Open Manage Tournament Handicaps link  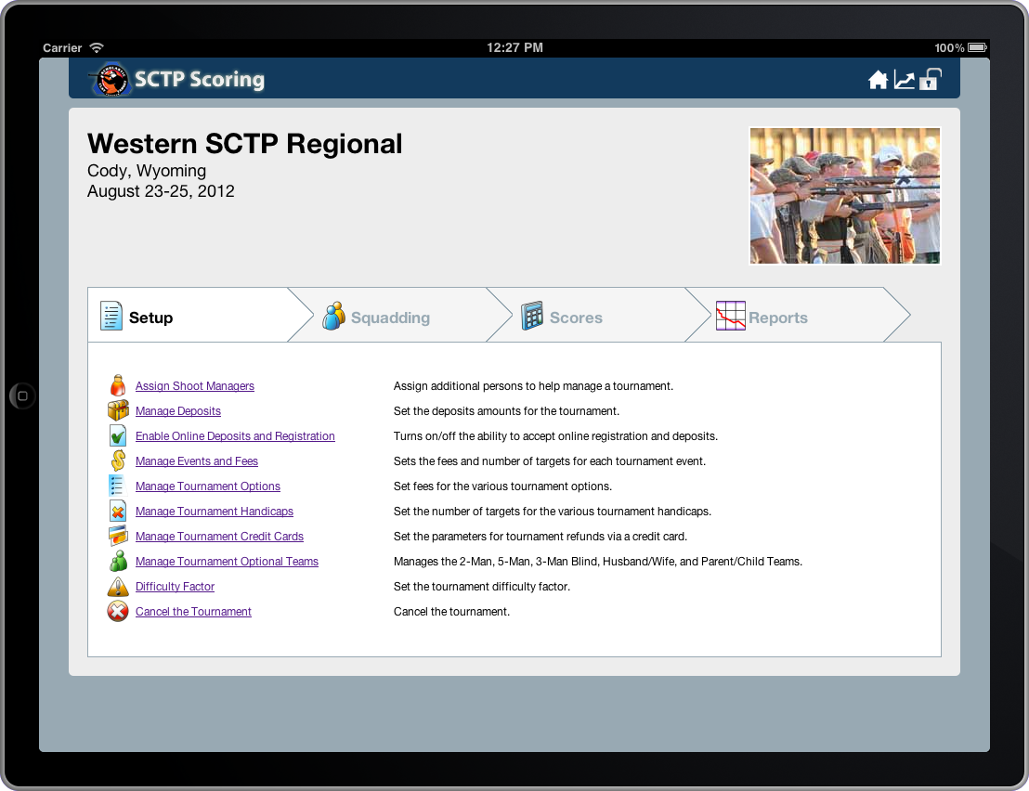[215, 512]
